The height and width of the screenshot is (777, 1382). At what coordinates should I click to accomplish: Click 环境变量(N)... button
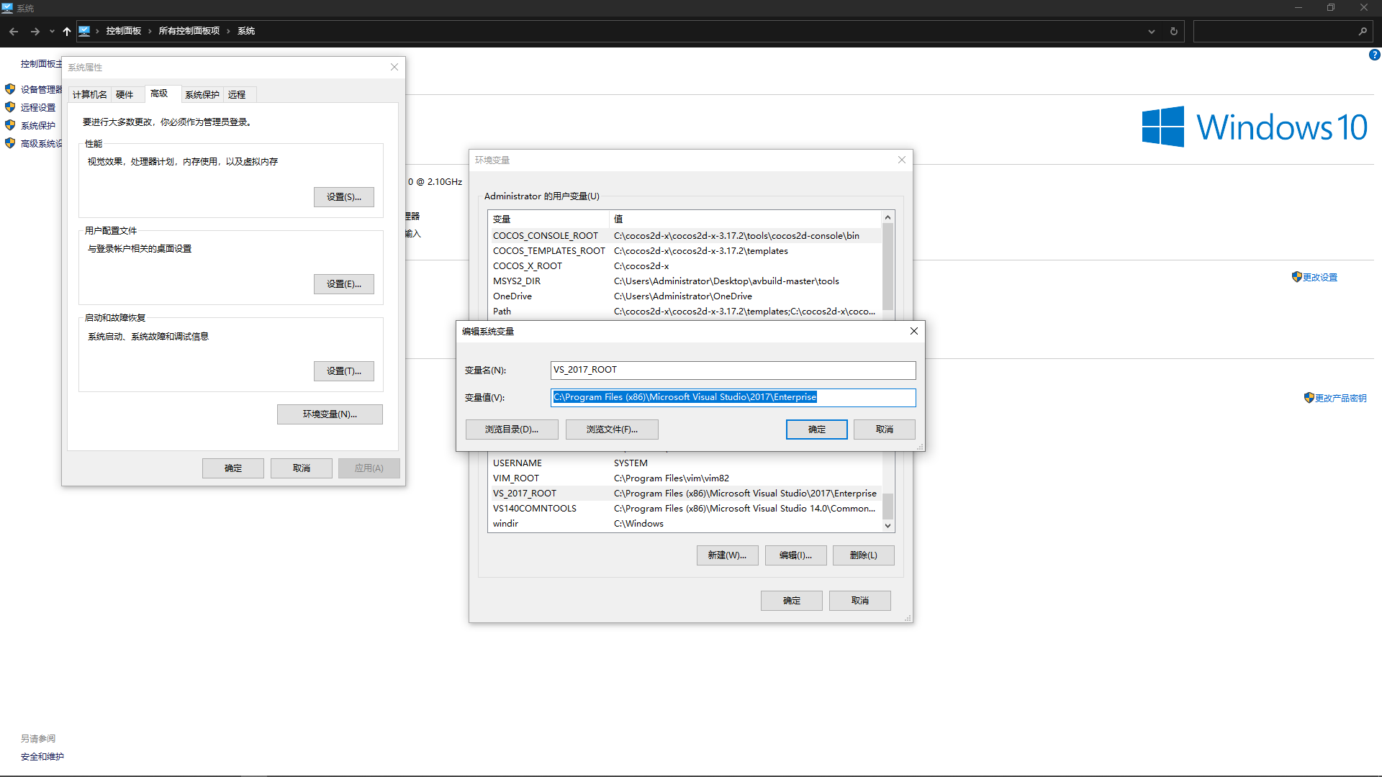[x=330, y=414]
